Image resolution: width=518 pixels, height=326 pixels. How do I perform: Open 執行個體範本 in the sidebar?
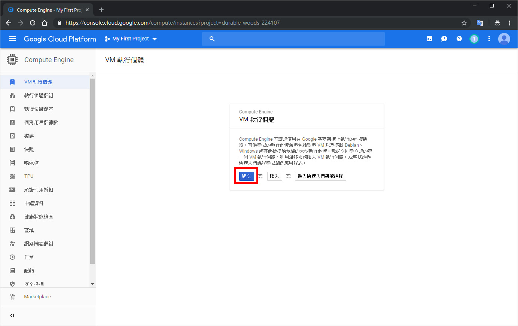coord(45,109)
